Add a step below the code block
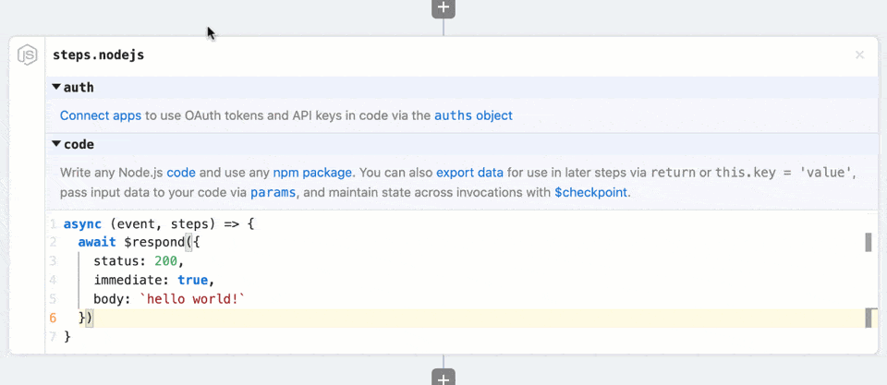This screenshot has width=887, height=385. point(443,378)
